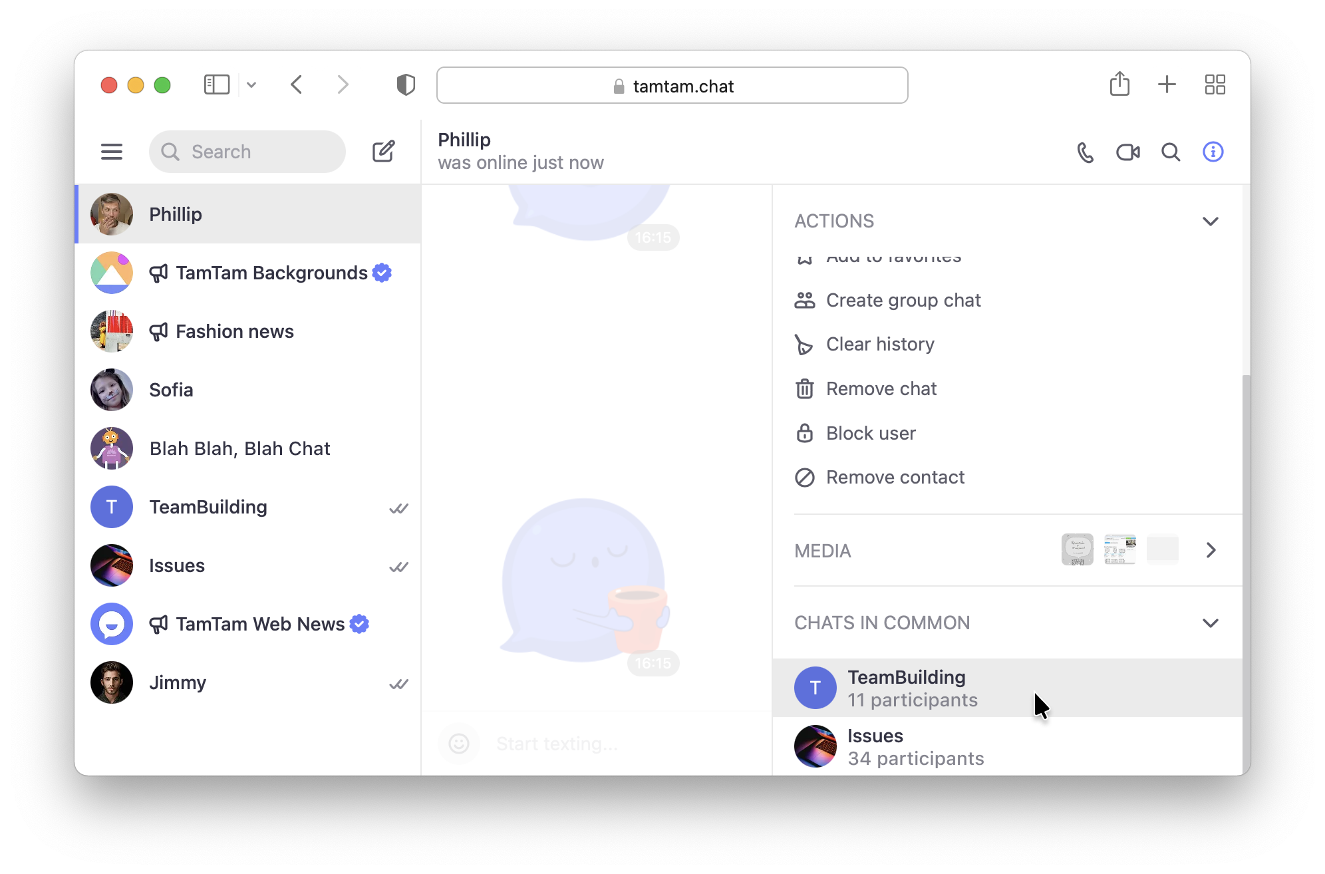Click Remove chat action
The image size is (1325, 874).
tap(881, 388)
